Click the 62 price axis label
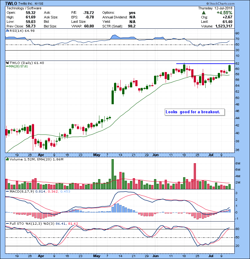250x259 pixels. 237,64
